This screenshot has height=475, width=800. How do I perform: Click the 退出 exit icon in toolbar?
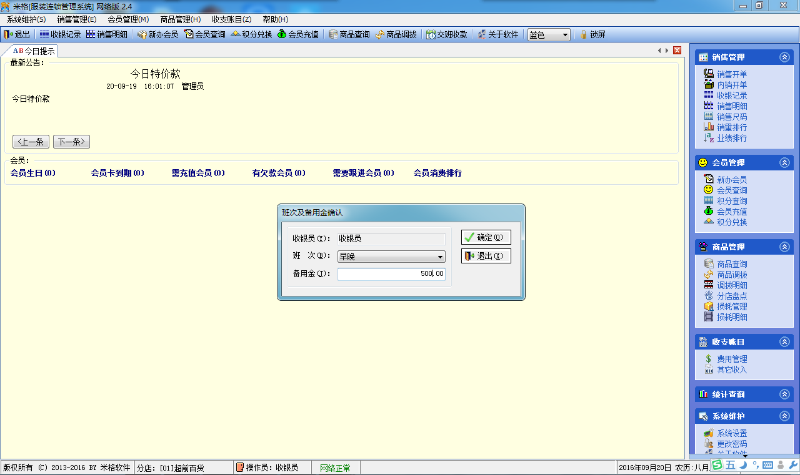[17, 35]
